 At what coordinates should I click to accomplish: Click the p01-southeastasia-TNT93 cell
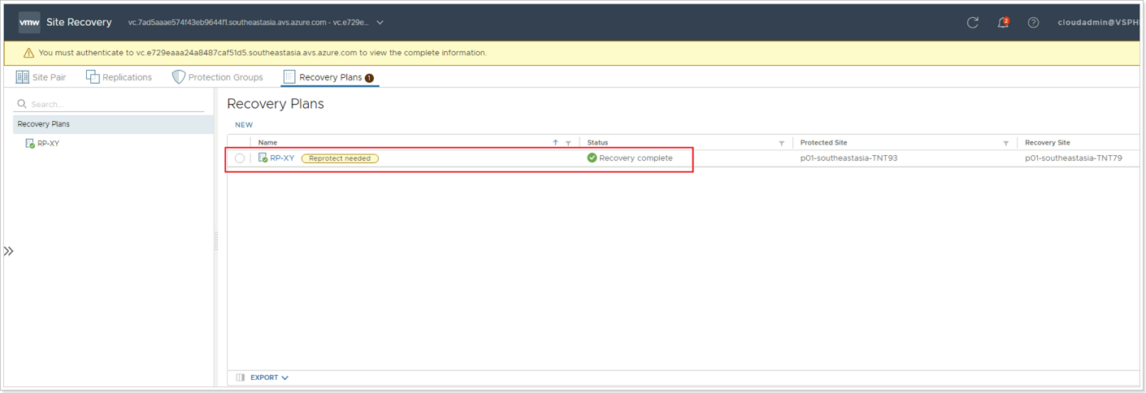coord(849,158)
